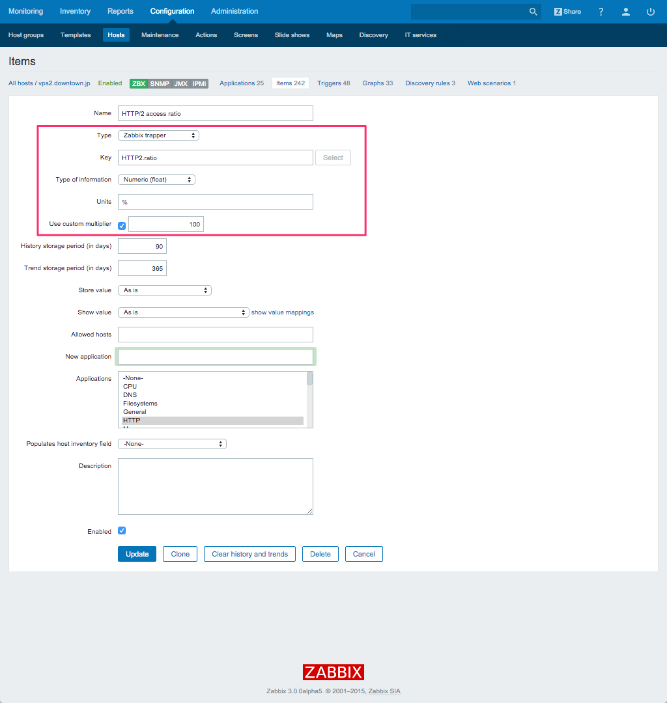Click vps2.downtown.jp host link
Viewport: 667px width, 703px height.
tap(64, 83)
